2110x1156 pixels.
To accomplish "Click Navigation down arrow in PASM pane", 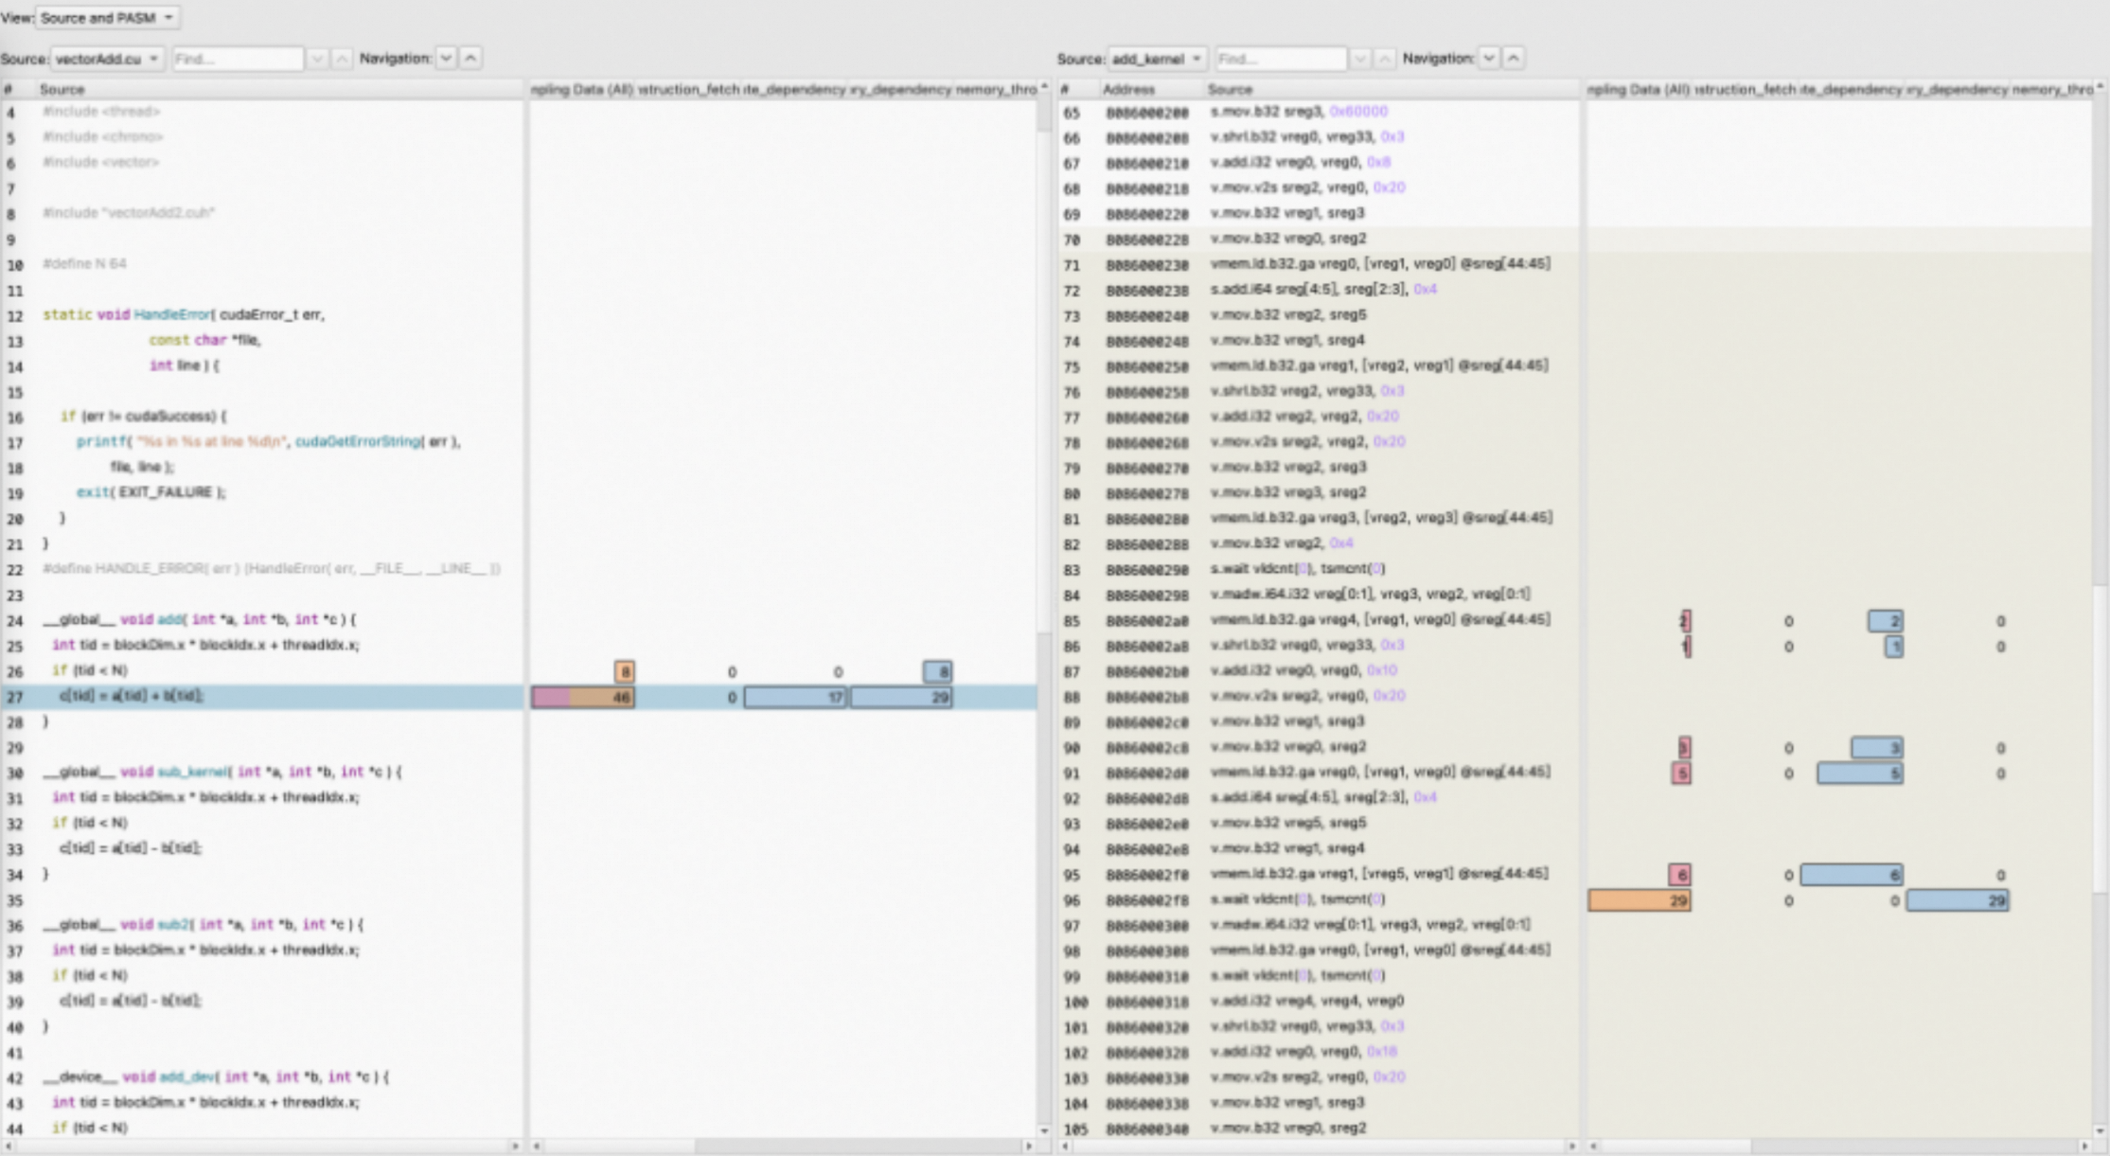I will click(1489, 59).
